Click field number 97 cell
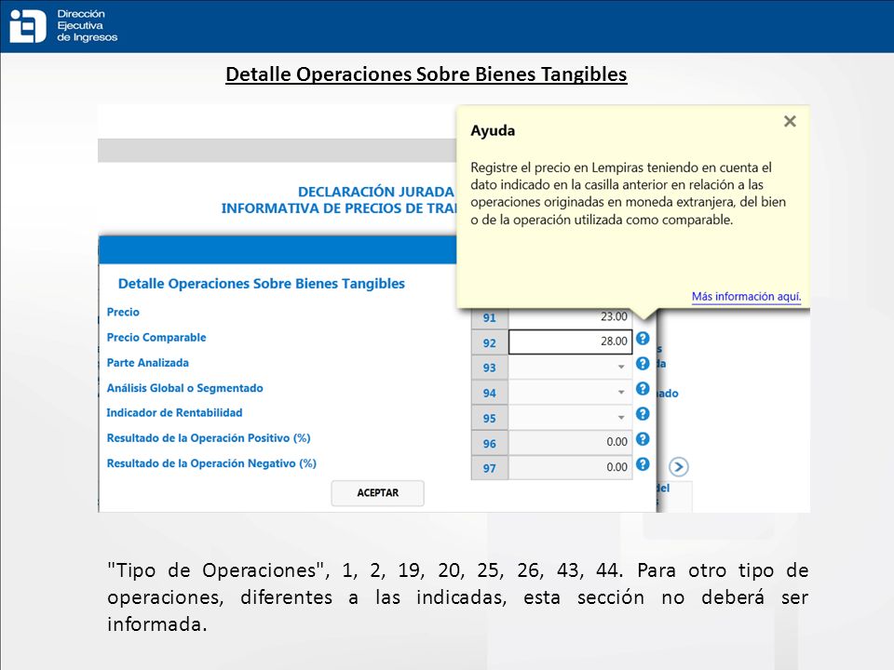The height and width of the screenshot is (670, 894). 490,468
